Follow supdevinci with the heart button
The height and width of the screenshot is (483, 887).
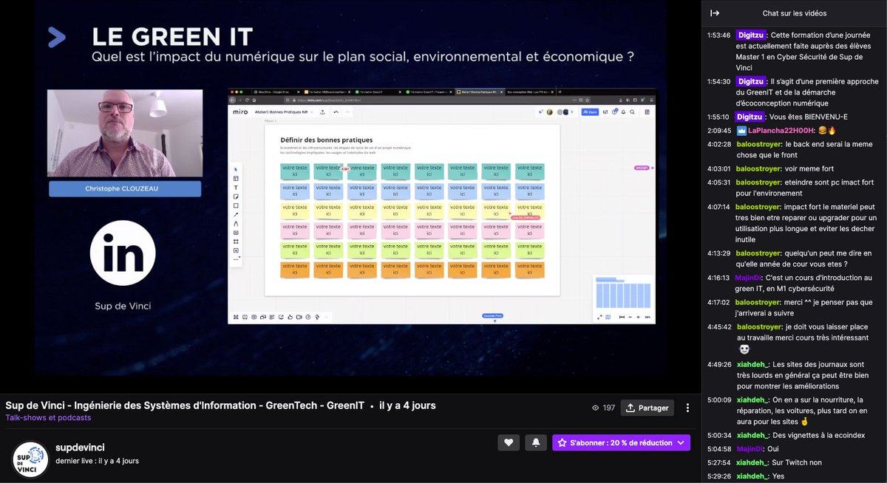tap(508, 442)
